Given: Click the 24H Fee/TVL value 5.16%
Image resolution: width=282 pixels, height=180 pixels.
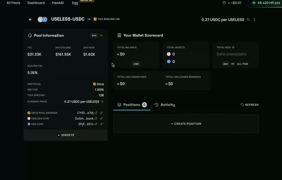Looking at the screenshot, I should pos(32,72).
